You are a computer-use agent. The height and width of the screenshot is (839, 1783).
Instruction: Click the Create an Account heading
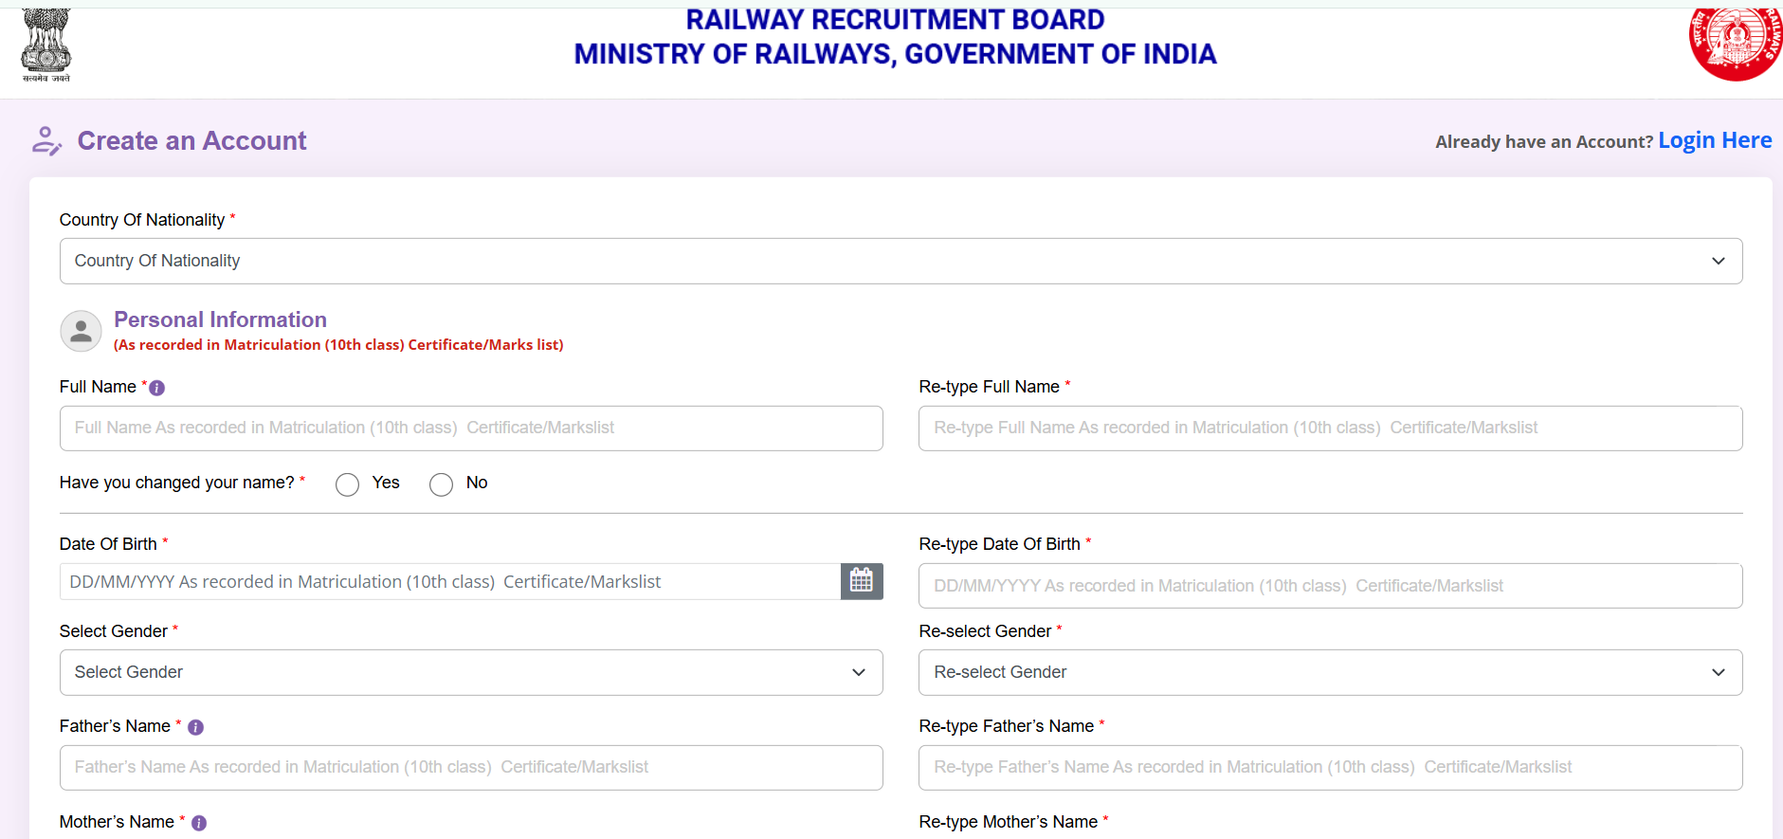click(x=191, y=141)
